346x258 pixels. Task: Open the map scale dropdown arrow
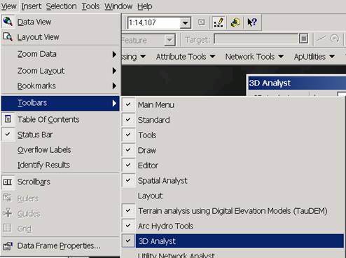[x=186, y=23]
